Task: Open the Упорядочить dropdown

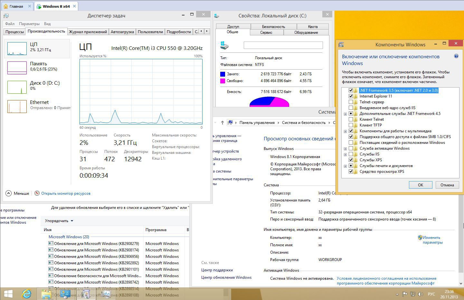Action: [59, 221]
